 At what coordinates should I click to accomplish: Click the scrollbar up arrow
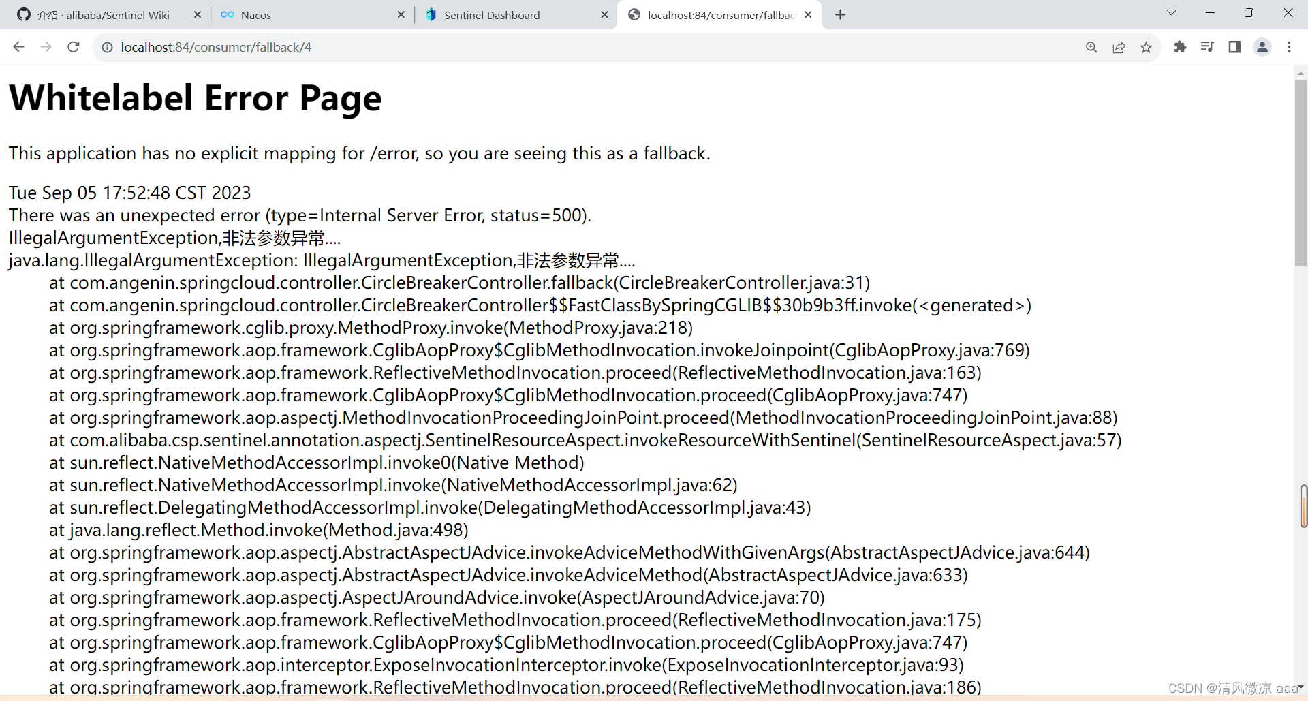1301,72
